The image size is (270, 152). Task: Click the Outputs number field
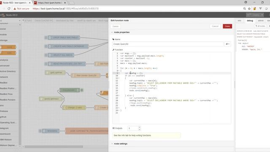pos(133,128)
